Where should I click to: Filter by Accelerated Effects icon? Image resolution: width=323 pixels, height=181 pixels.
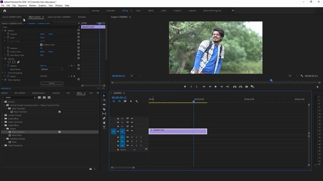tap(39, 98)
